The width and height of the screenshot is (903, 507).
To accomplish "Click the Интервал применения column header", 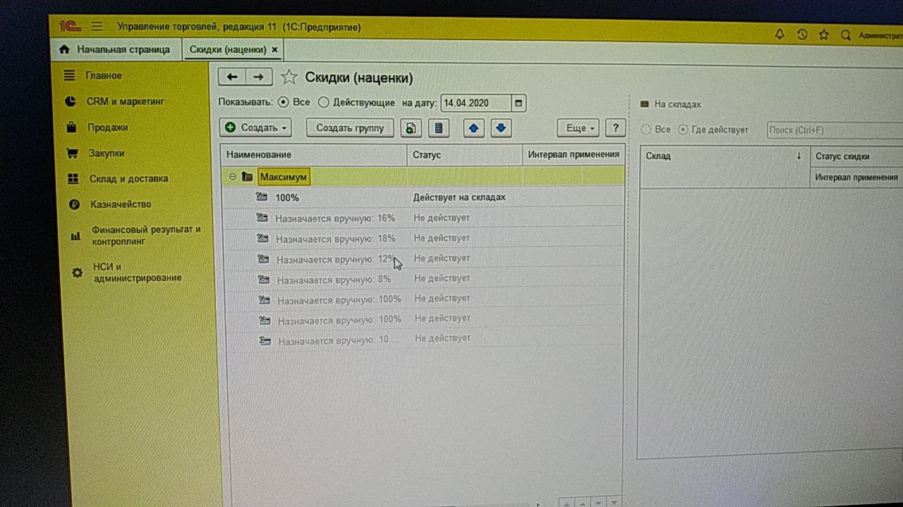I will pos(574,154).
